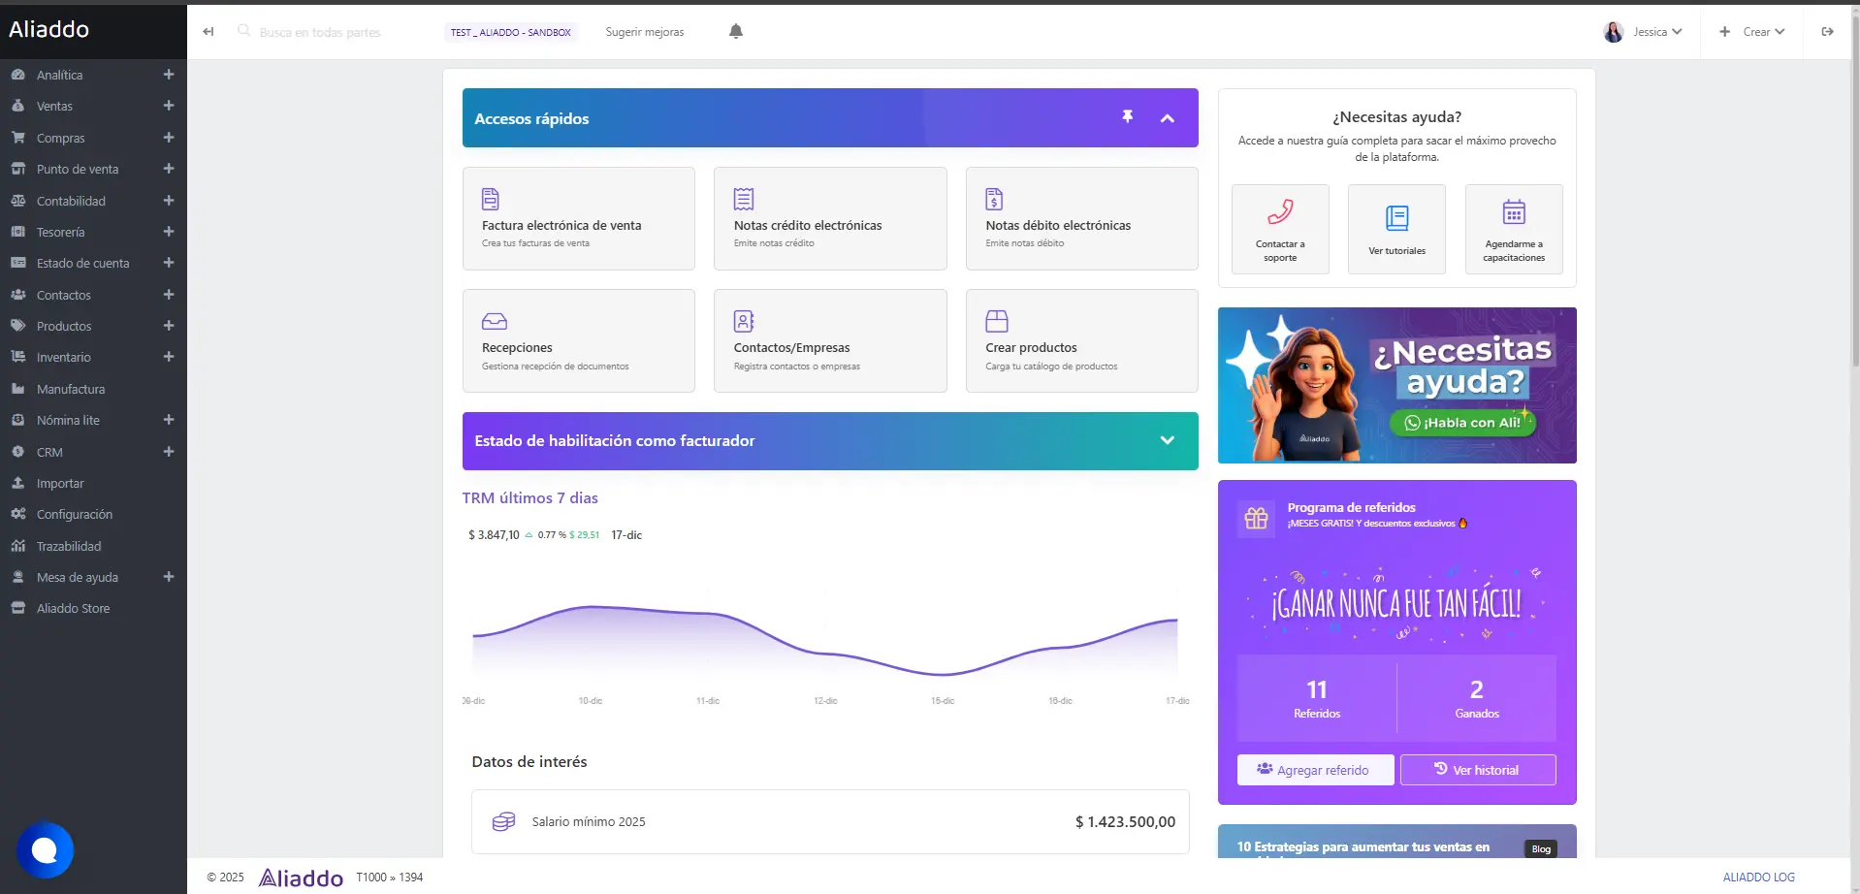
Task: Open Factura electrónica de venta shortcut
Action: click(578, 219)
